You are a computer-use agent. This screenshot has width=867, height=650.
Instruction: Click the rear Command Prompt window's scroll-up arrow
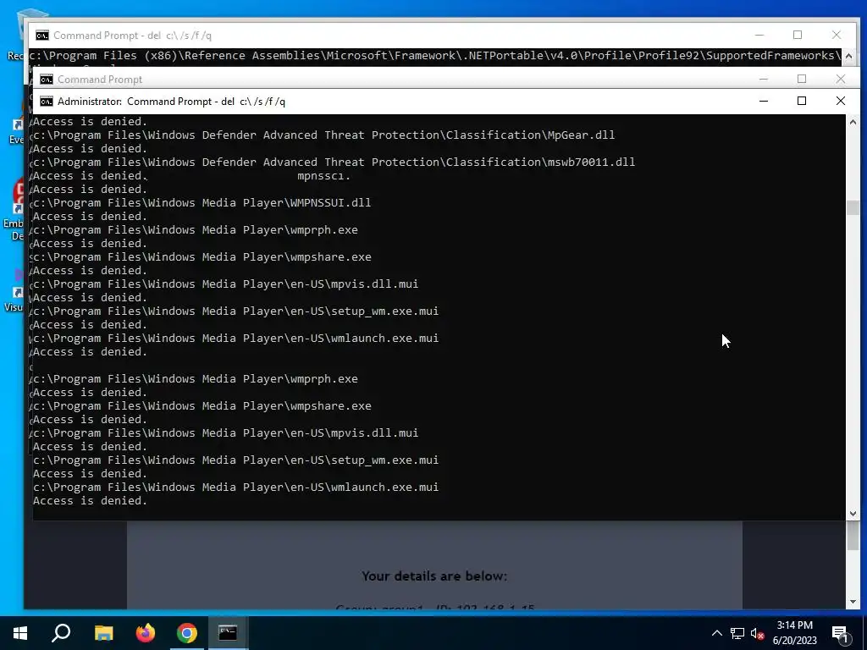[x=848, y=56]
